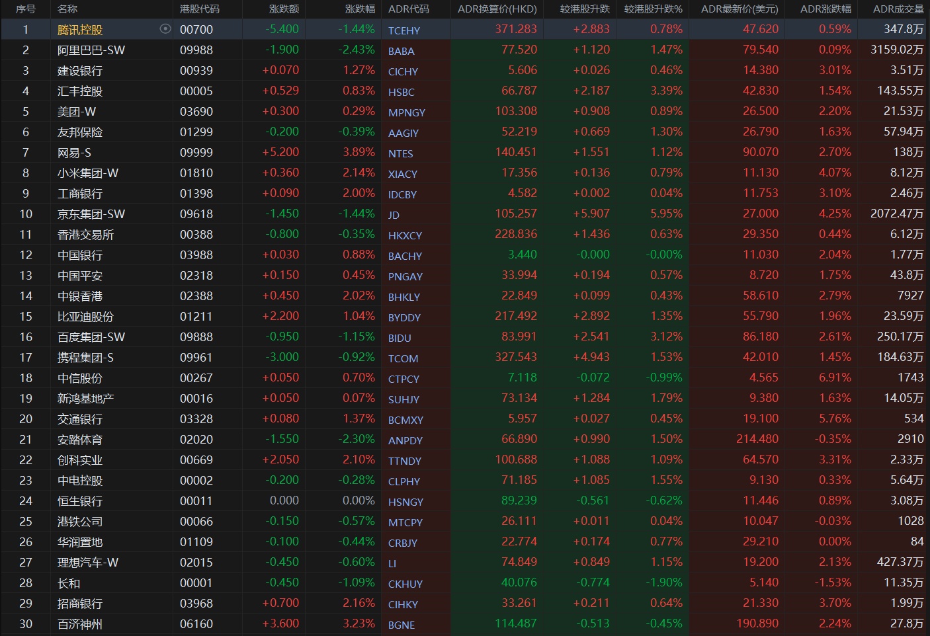
Task: Sort by the ADR成交量 column header
Action: (898, 9)
